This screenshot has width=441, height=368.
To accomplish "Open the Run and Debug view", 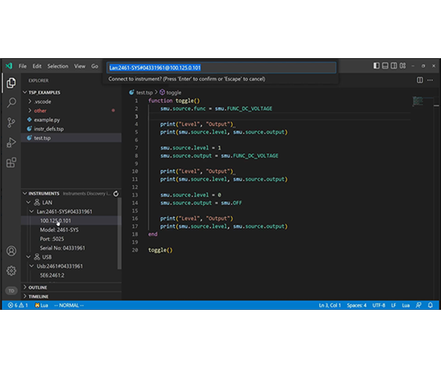I will [11, 143].
